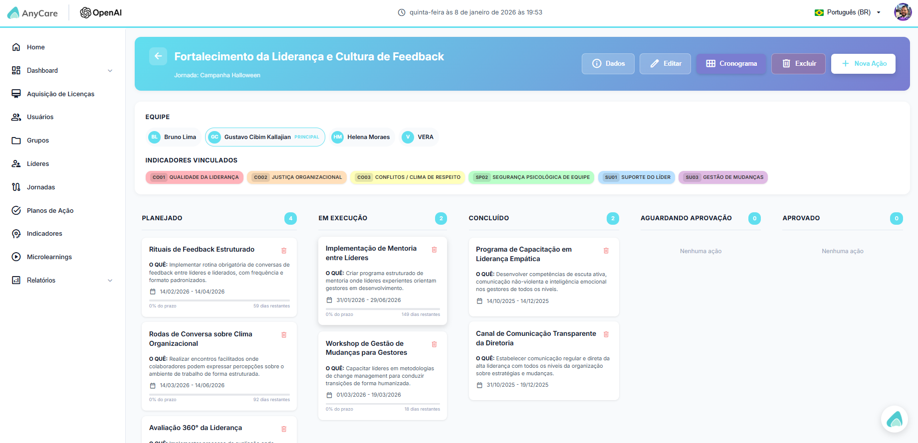Click the Microlearnings play icon
This screenshot has width=918, height=443.
[x=16, y=257]
